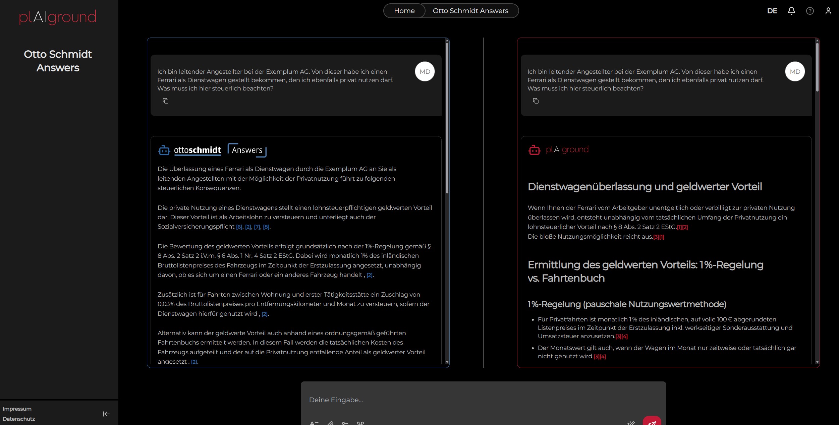Open the Impressum link

click(17, 409)
